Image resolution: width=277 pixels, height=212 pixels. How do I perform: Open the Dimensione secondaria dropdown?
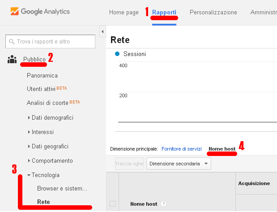[179, 164]
